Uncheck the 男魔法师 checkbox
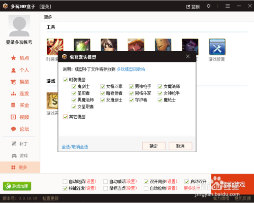 (x=74, y=100)
